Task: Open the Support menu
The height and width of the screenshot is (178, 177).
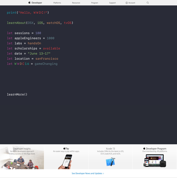Action: (113, 3)
